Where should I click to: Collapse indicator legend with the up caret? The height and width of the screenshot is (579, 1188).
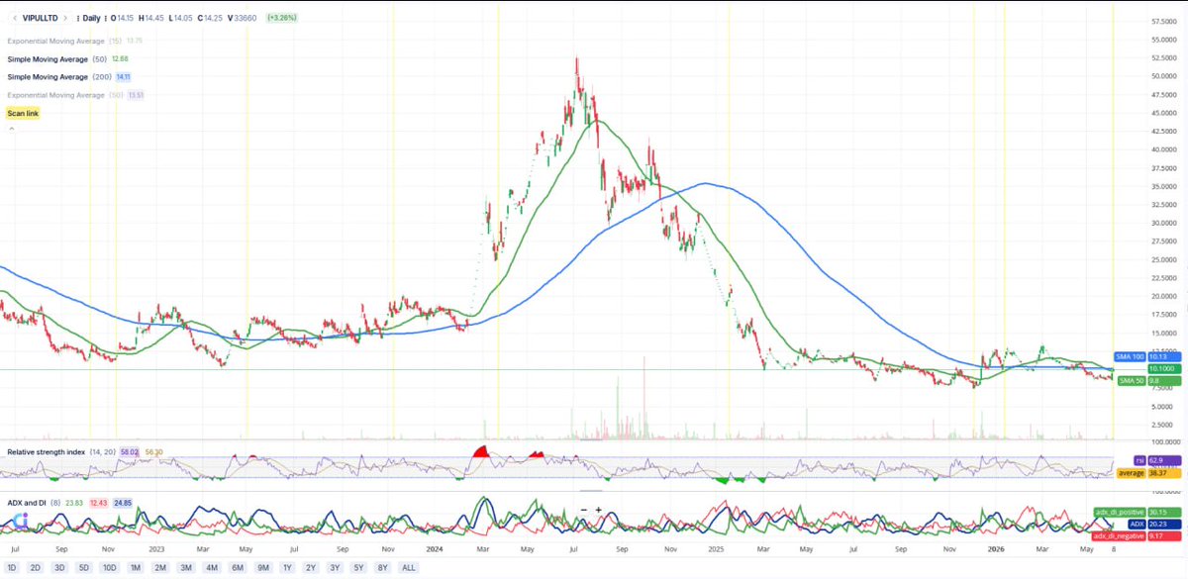point(11,129)
